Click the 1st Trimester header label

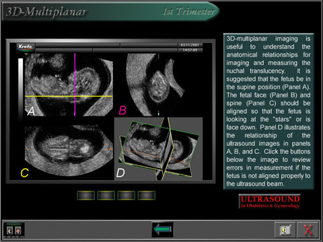(188, 11)
